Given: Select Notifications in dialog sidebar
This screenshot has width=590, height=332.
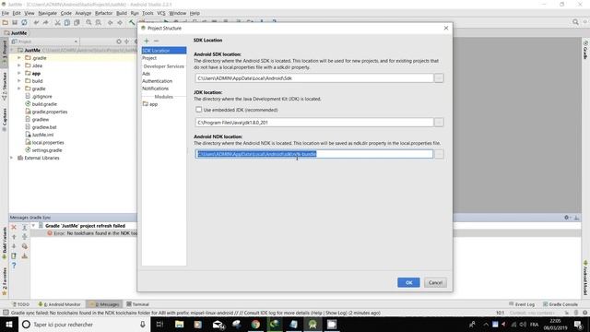Looking at the screenshot, I should [x=156, y=89].
